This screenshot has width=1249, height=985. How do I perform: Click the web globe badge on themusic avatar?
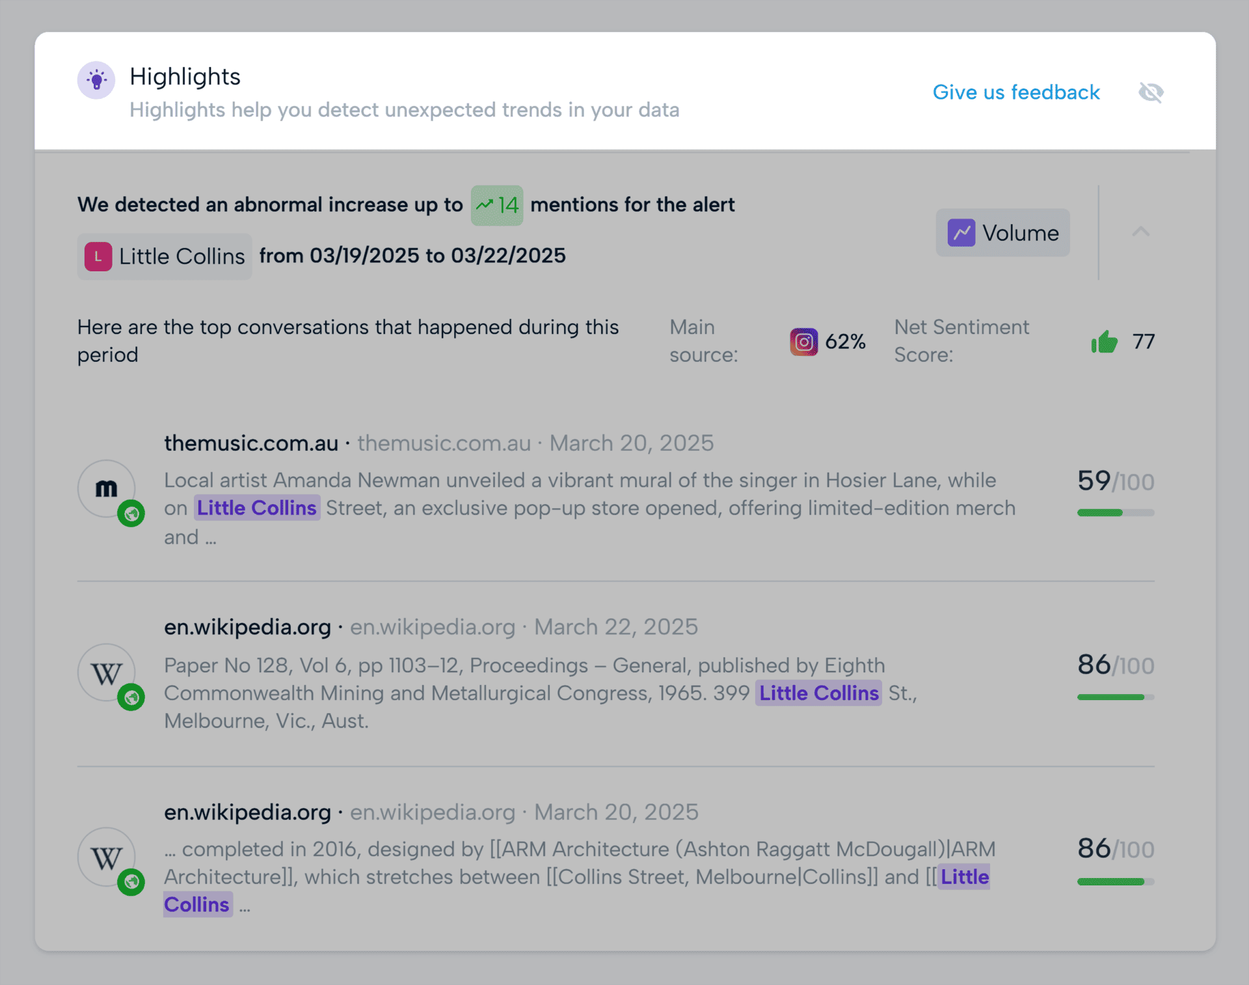coord(131,514)
